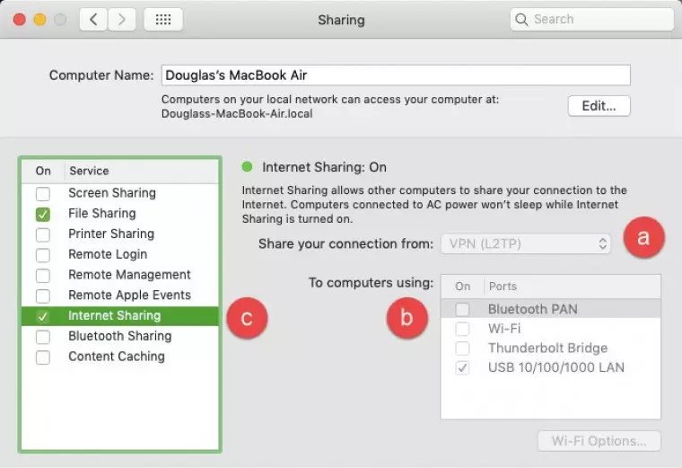Image resolution: width=682 pixels, height=468 pixels.
Task: Disable the Internet Sharing checkbox
Action: 43,316
